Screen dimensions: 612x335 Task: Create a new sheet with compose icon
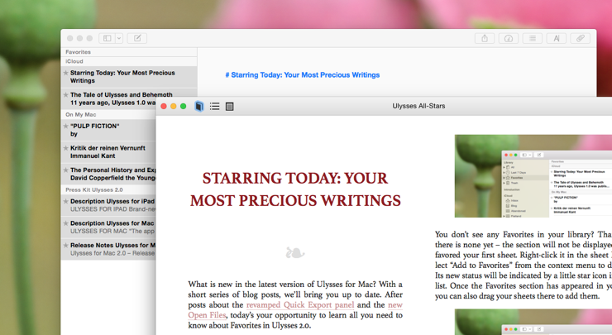137,38
